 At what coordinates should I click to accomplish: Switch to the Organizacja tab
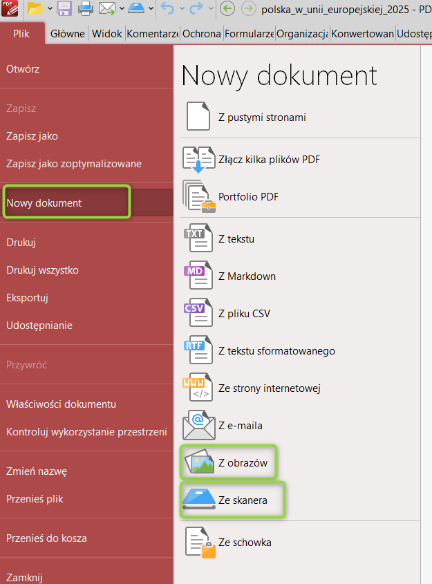(x=303, y=34)
